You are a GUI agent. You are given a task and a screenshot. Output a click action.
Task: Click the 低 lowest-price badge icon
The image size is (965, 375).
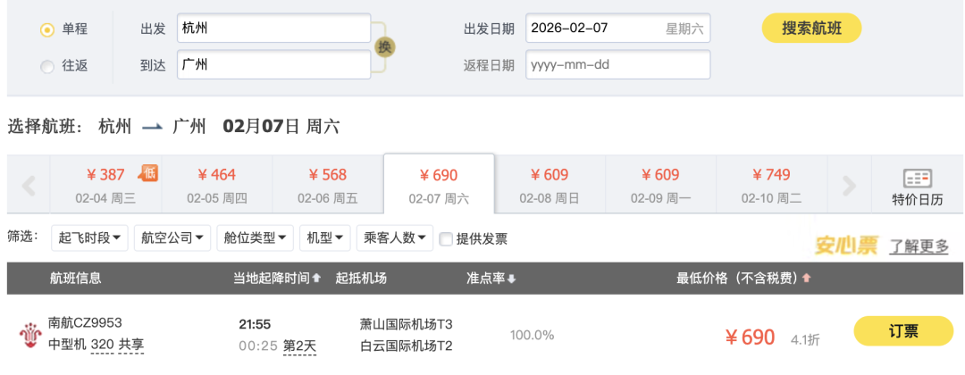147,173
